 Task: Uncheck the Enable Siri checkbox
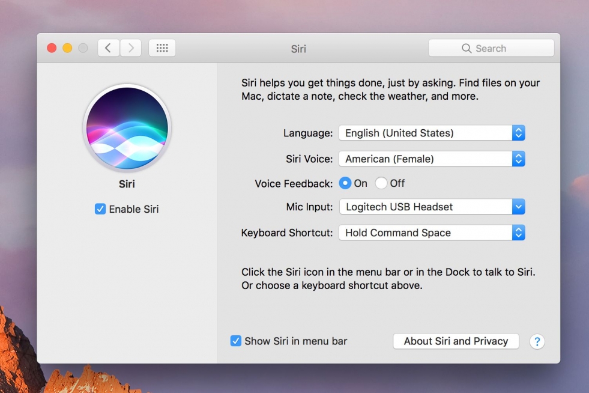(x=100, y=209)
